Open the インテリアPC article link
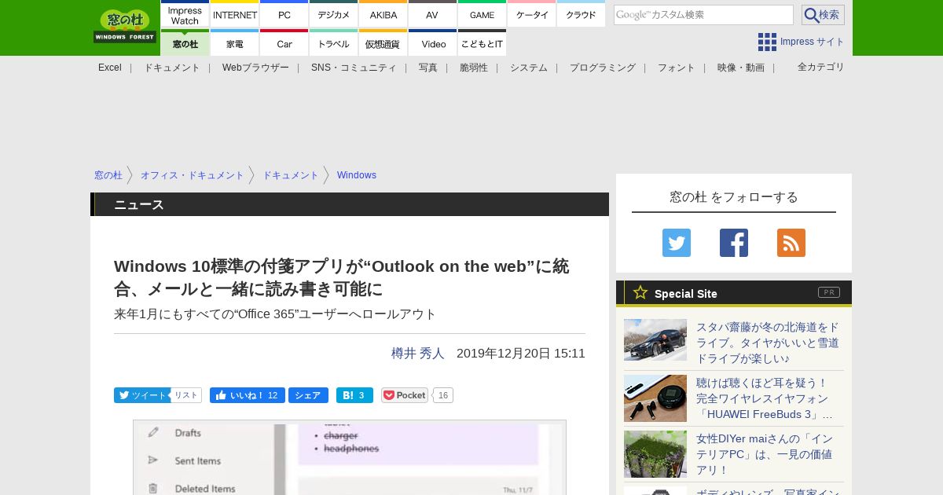 click(765, 454)
